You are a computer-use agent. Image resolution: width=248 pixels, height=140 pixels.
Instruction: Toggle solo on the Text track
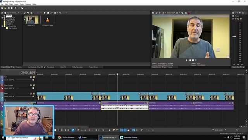point(34,77)
